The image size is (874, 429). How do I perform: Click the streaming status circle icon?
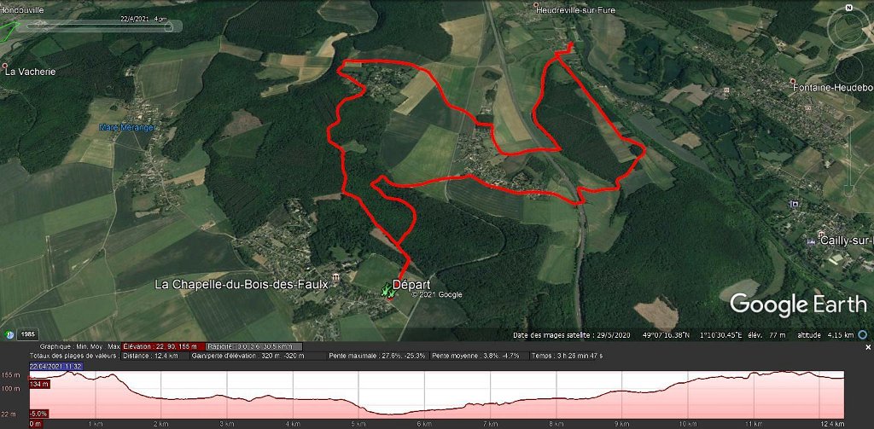pyautogui.click(x=863, y=335)
